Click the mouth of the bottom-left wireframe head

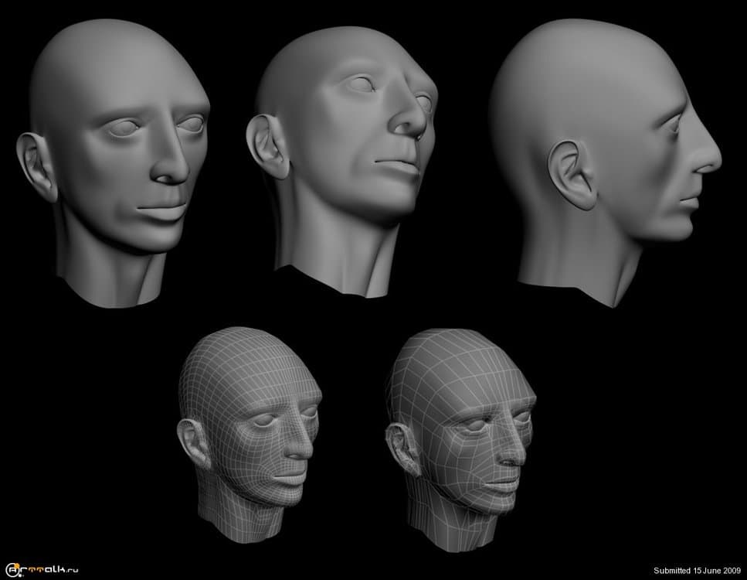pos(290,479)
